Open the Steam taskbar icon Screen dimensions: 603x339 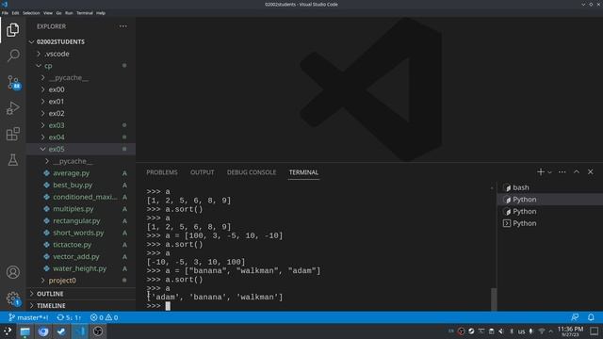tap(61, 331)
